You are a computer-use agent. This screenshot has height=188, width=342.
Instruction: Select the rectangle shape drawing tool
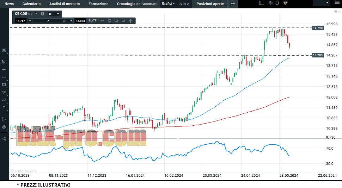[x=4, y=85]
